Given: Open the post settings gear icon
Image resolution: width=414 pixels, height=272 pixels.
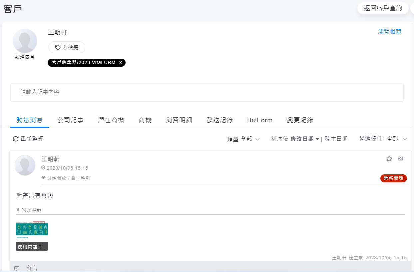Looking at the screenshot, I should [400, 159].
